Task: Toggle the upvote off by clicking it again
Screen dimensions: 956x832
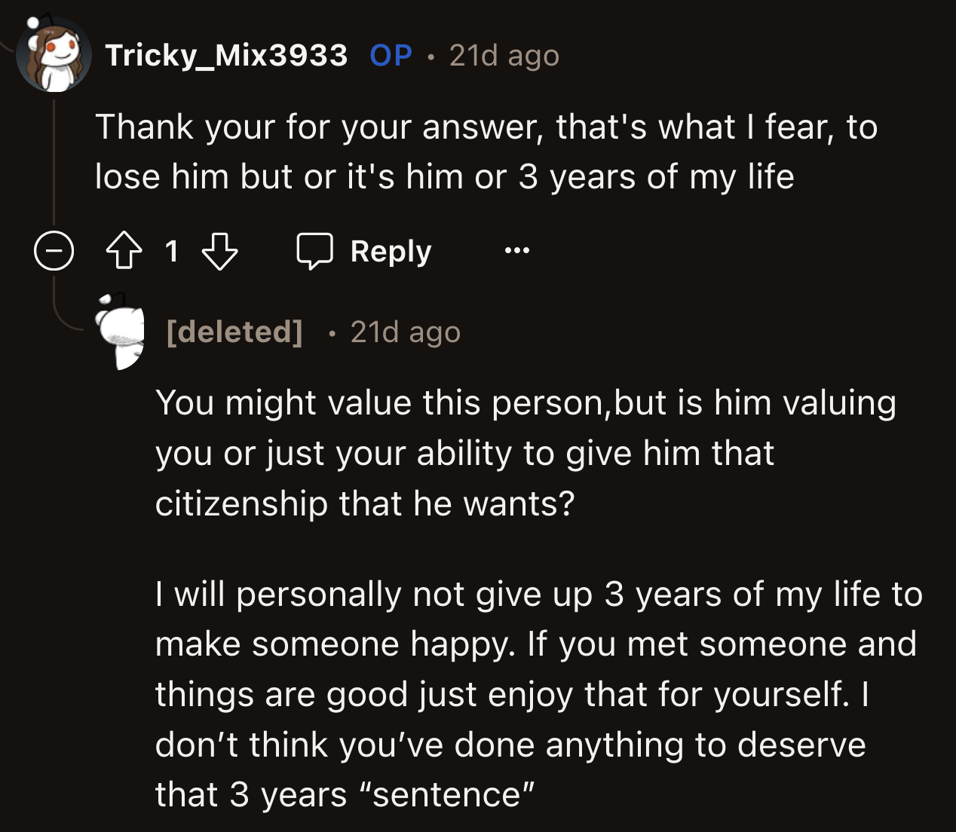Action: point(123,252)
